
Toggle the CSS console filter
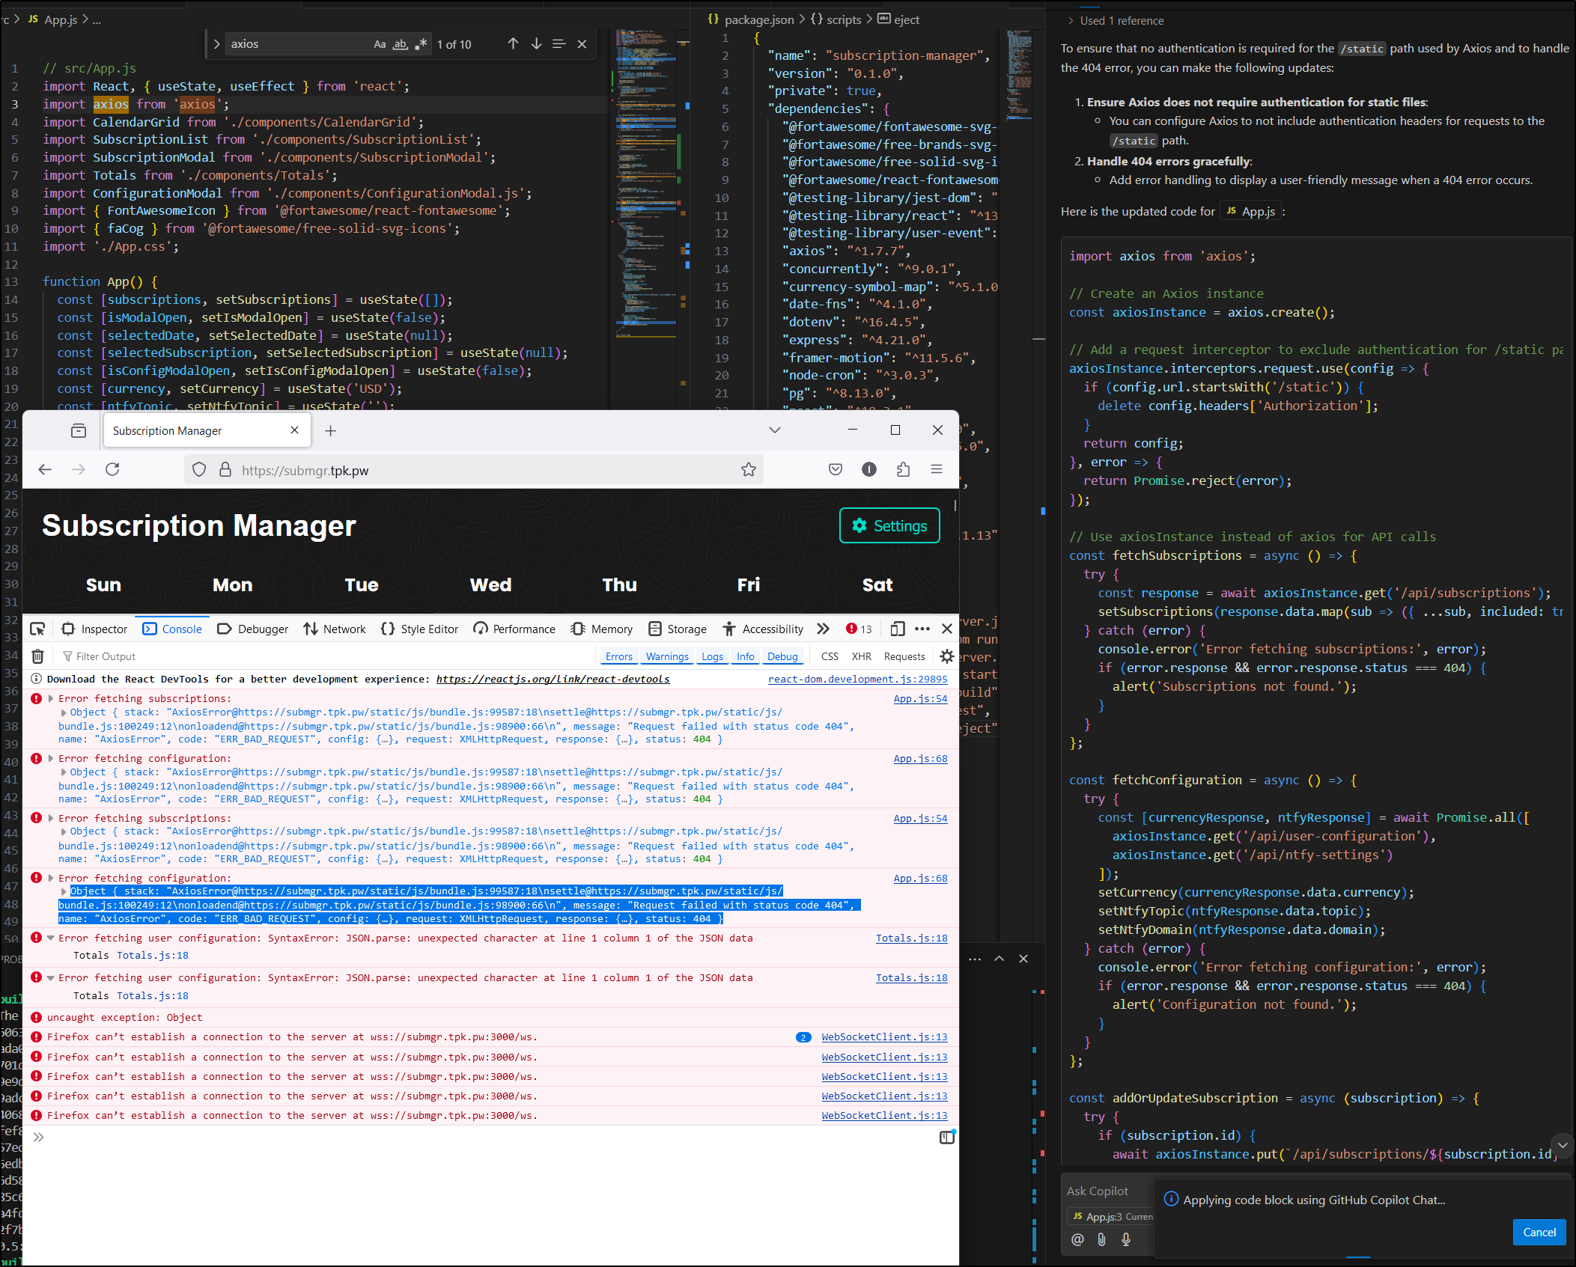(x=830, y=656)
